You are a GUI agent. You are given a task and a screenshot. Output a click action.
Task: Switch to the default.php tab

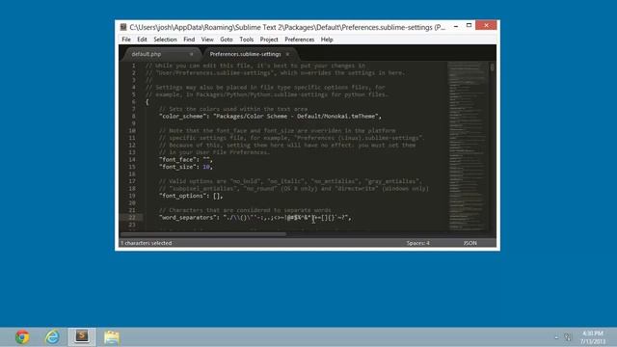click(161, 54)
